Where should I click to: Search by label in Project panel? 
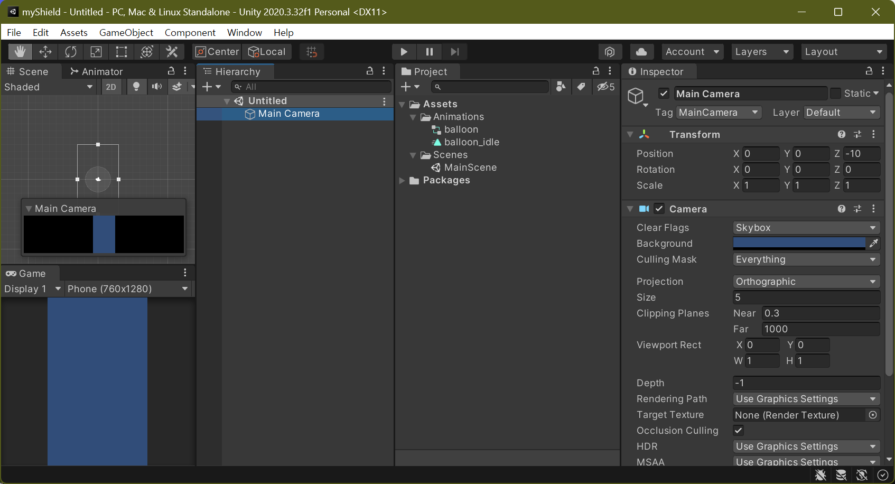pos(581,87)
